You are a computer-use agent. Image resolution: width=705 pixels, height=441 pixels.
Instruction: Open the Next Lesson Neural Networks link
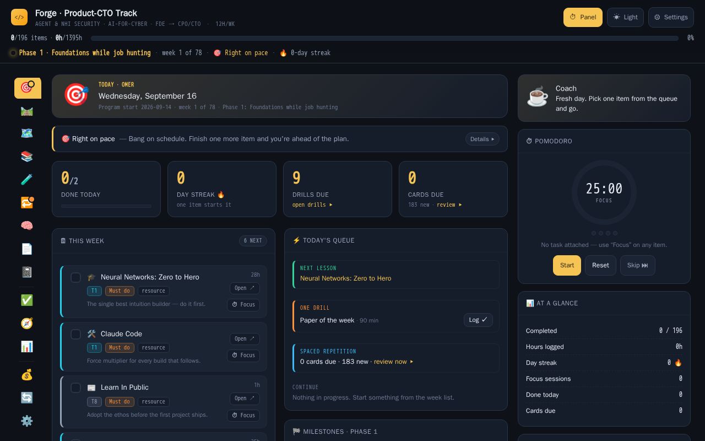pyautogui.click(x=345, y=278)
